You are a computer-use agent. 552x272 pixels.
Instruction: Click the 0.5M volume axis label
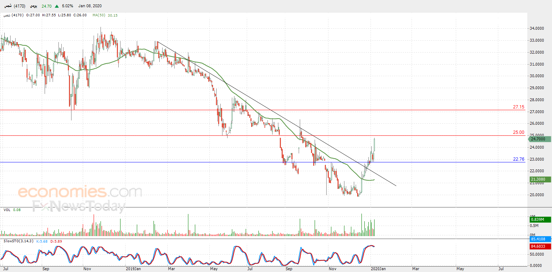click(535, 226)
